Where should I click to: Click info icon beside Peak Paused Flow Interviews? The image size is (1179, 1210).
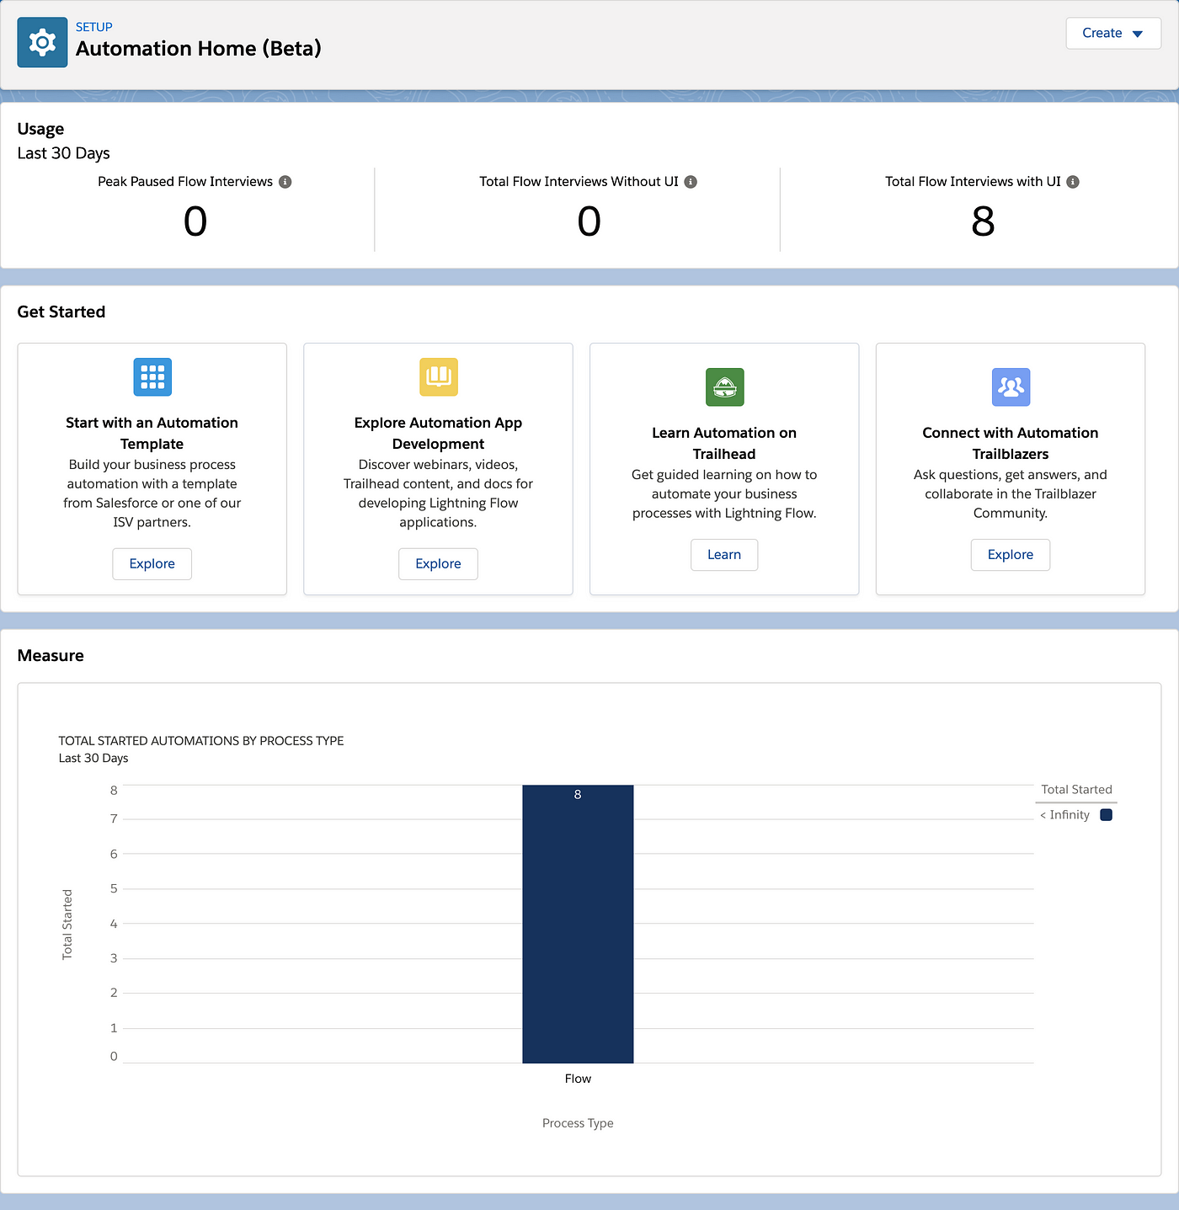click(285, 182)
